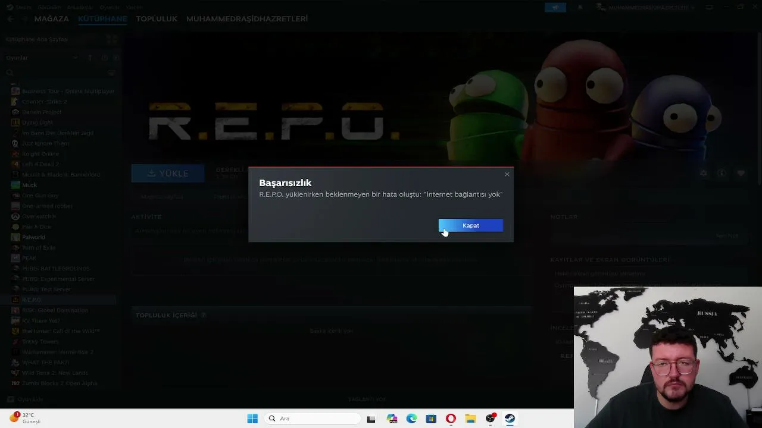Open the MUHAMMEDRAŞİDHAZRETLERİ profile tab
This screenshot has width=762, height=428.
click(247, 19)
